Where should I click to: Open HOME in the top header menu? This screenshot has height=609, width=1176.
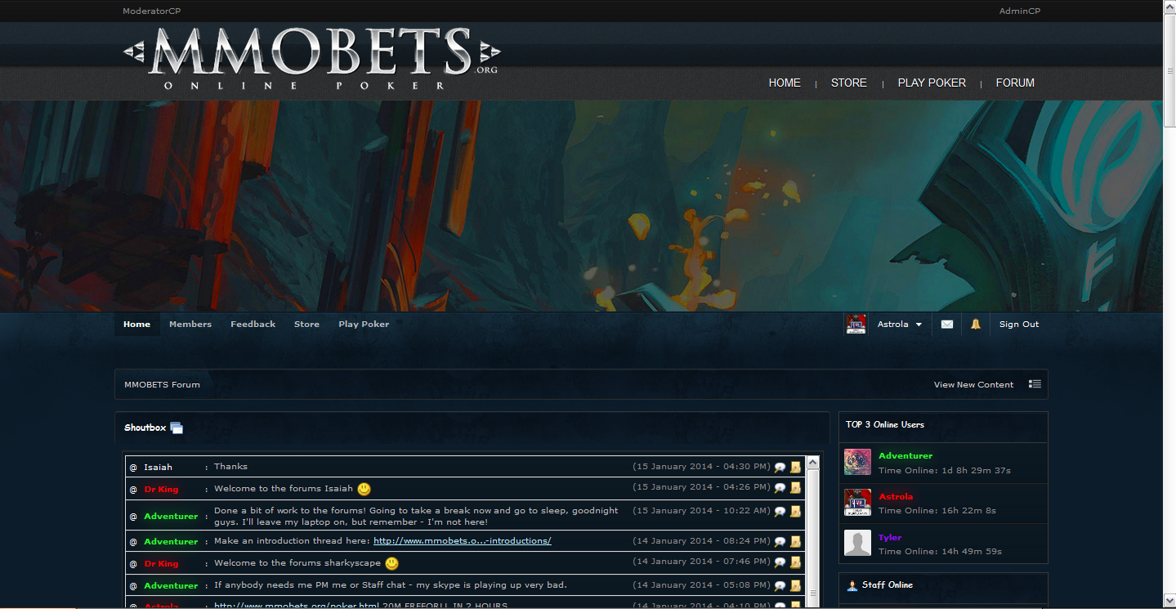pyautogui.click(x=785, y=83)
